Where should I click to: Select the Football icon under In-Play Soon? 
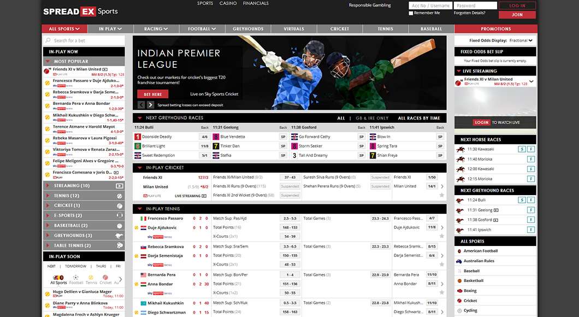[76, 278]
